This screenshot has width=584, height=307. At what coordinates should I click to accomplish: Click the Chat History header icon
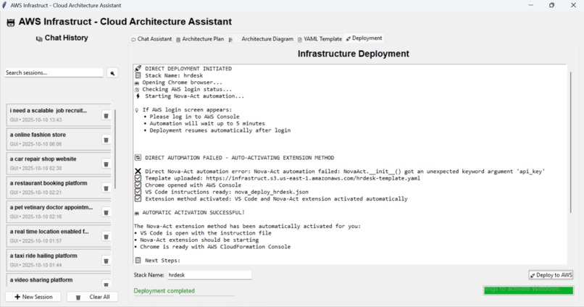click(x=39, y=38)
